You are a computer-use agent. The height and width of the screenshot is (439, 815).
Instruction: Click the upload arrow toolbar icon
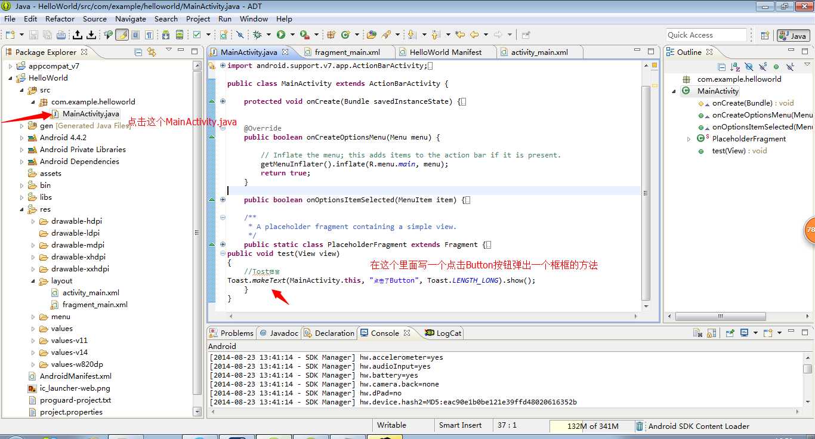[78, 35]
